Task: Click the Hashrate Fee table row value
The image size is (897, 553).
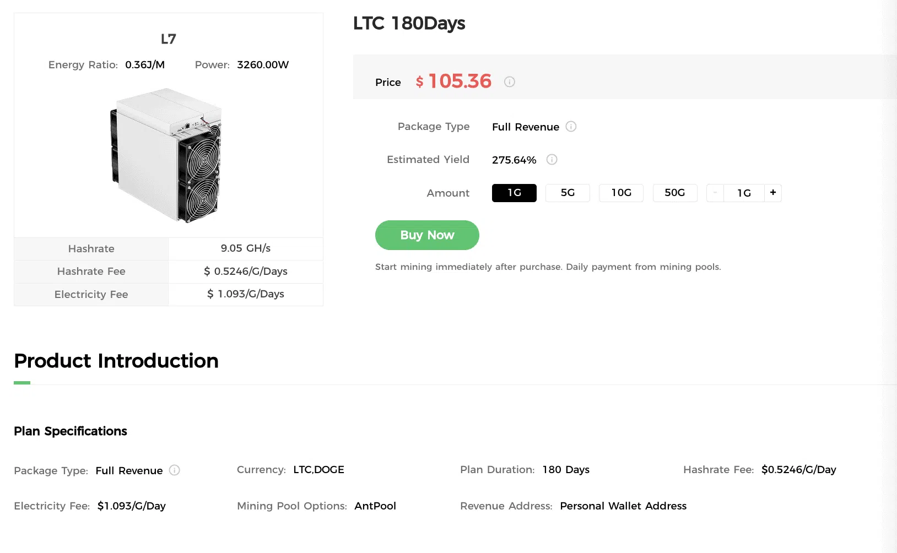Action: 246,272
